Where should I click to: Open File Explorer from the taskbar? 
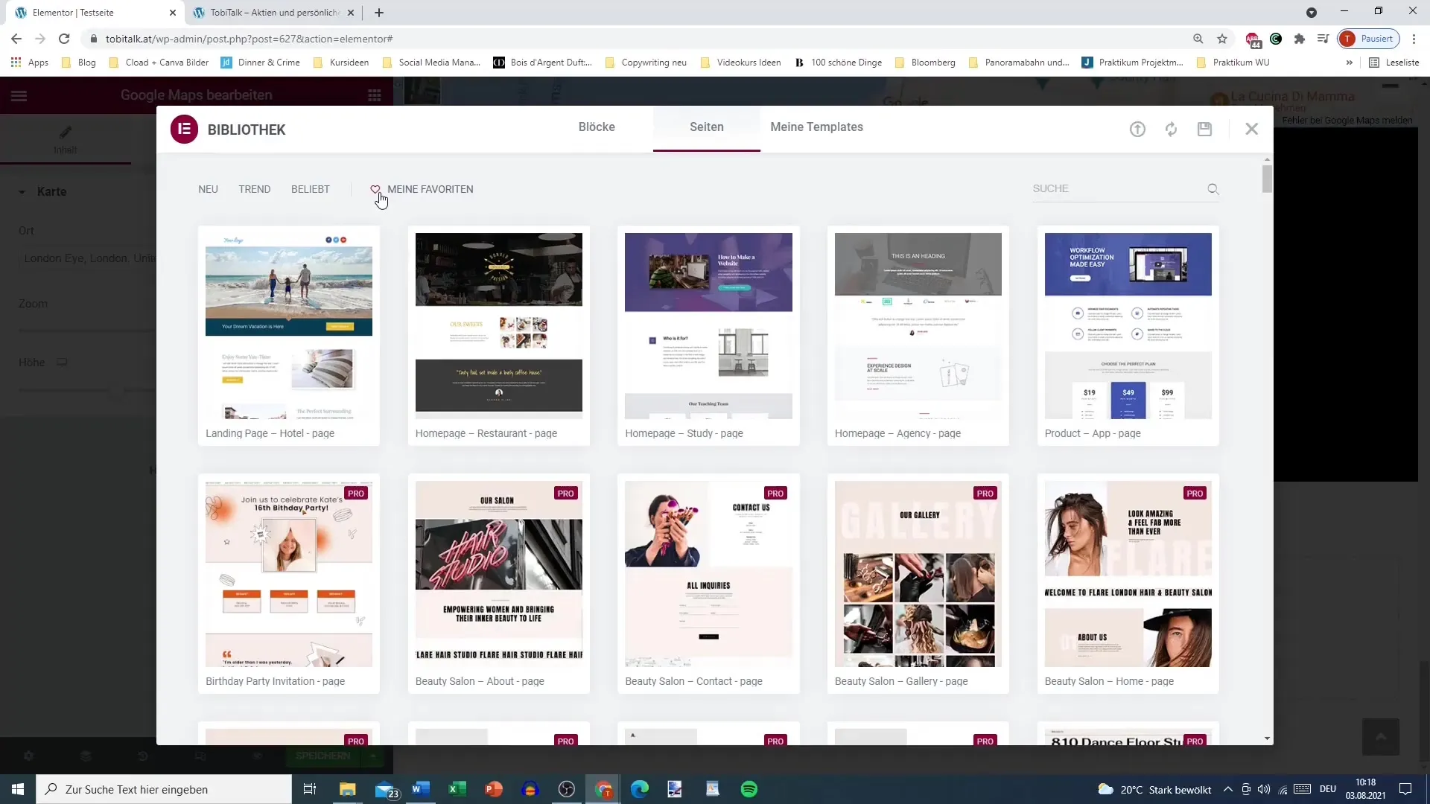coord(348,789)
